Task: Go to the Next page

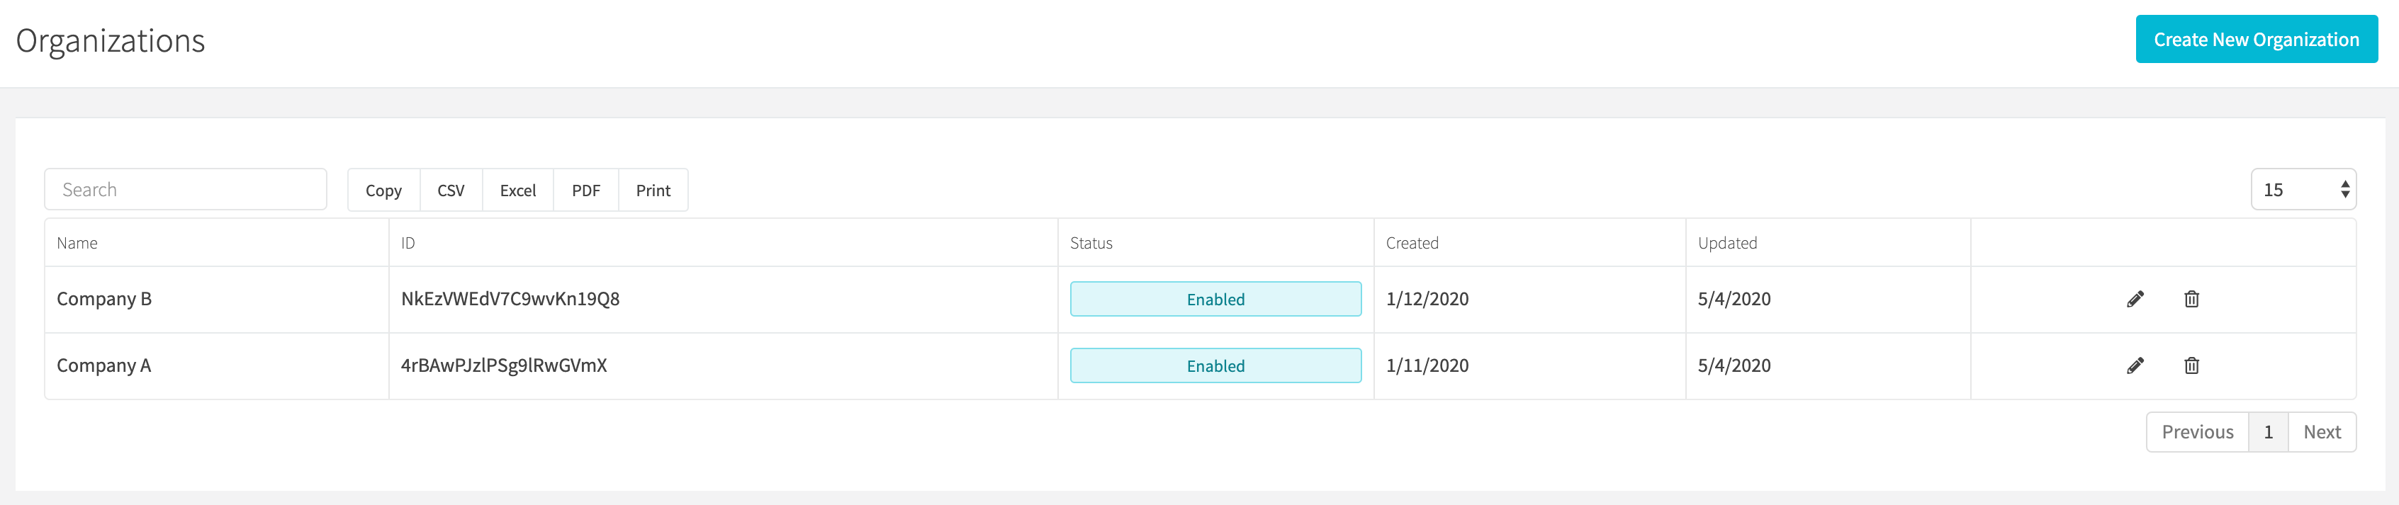Action: (2322, 431)
